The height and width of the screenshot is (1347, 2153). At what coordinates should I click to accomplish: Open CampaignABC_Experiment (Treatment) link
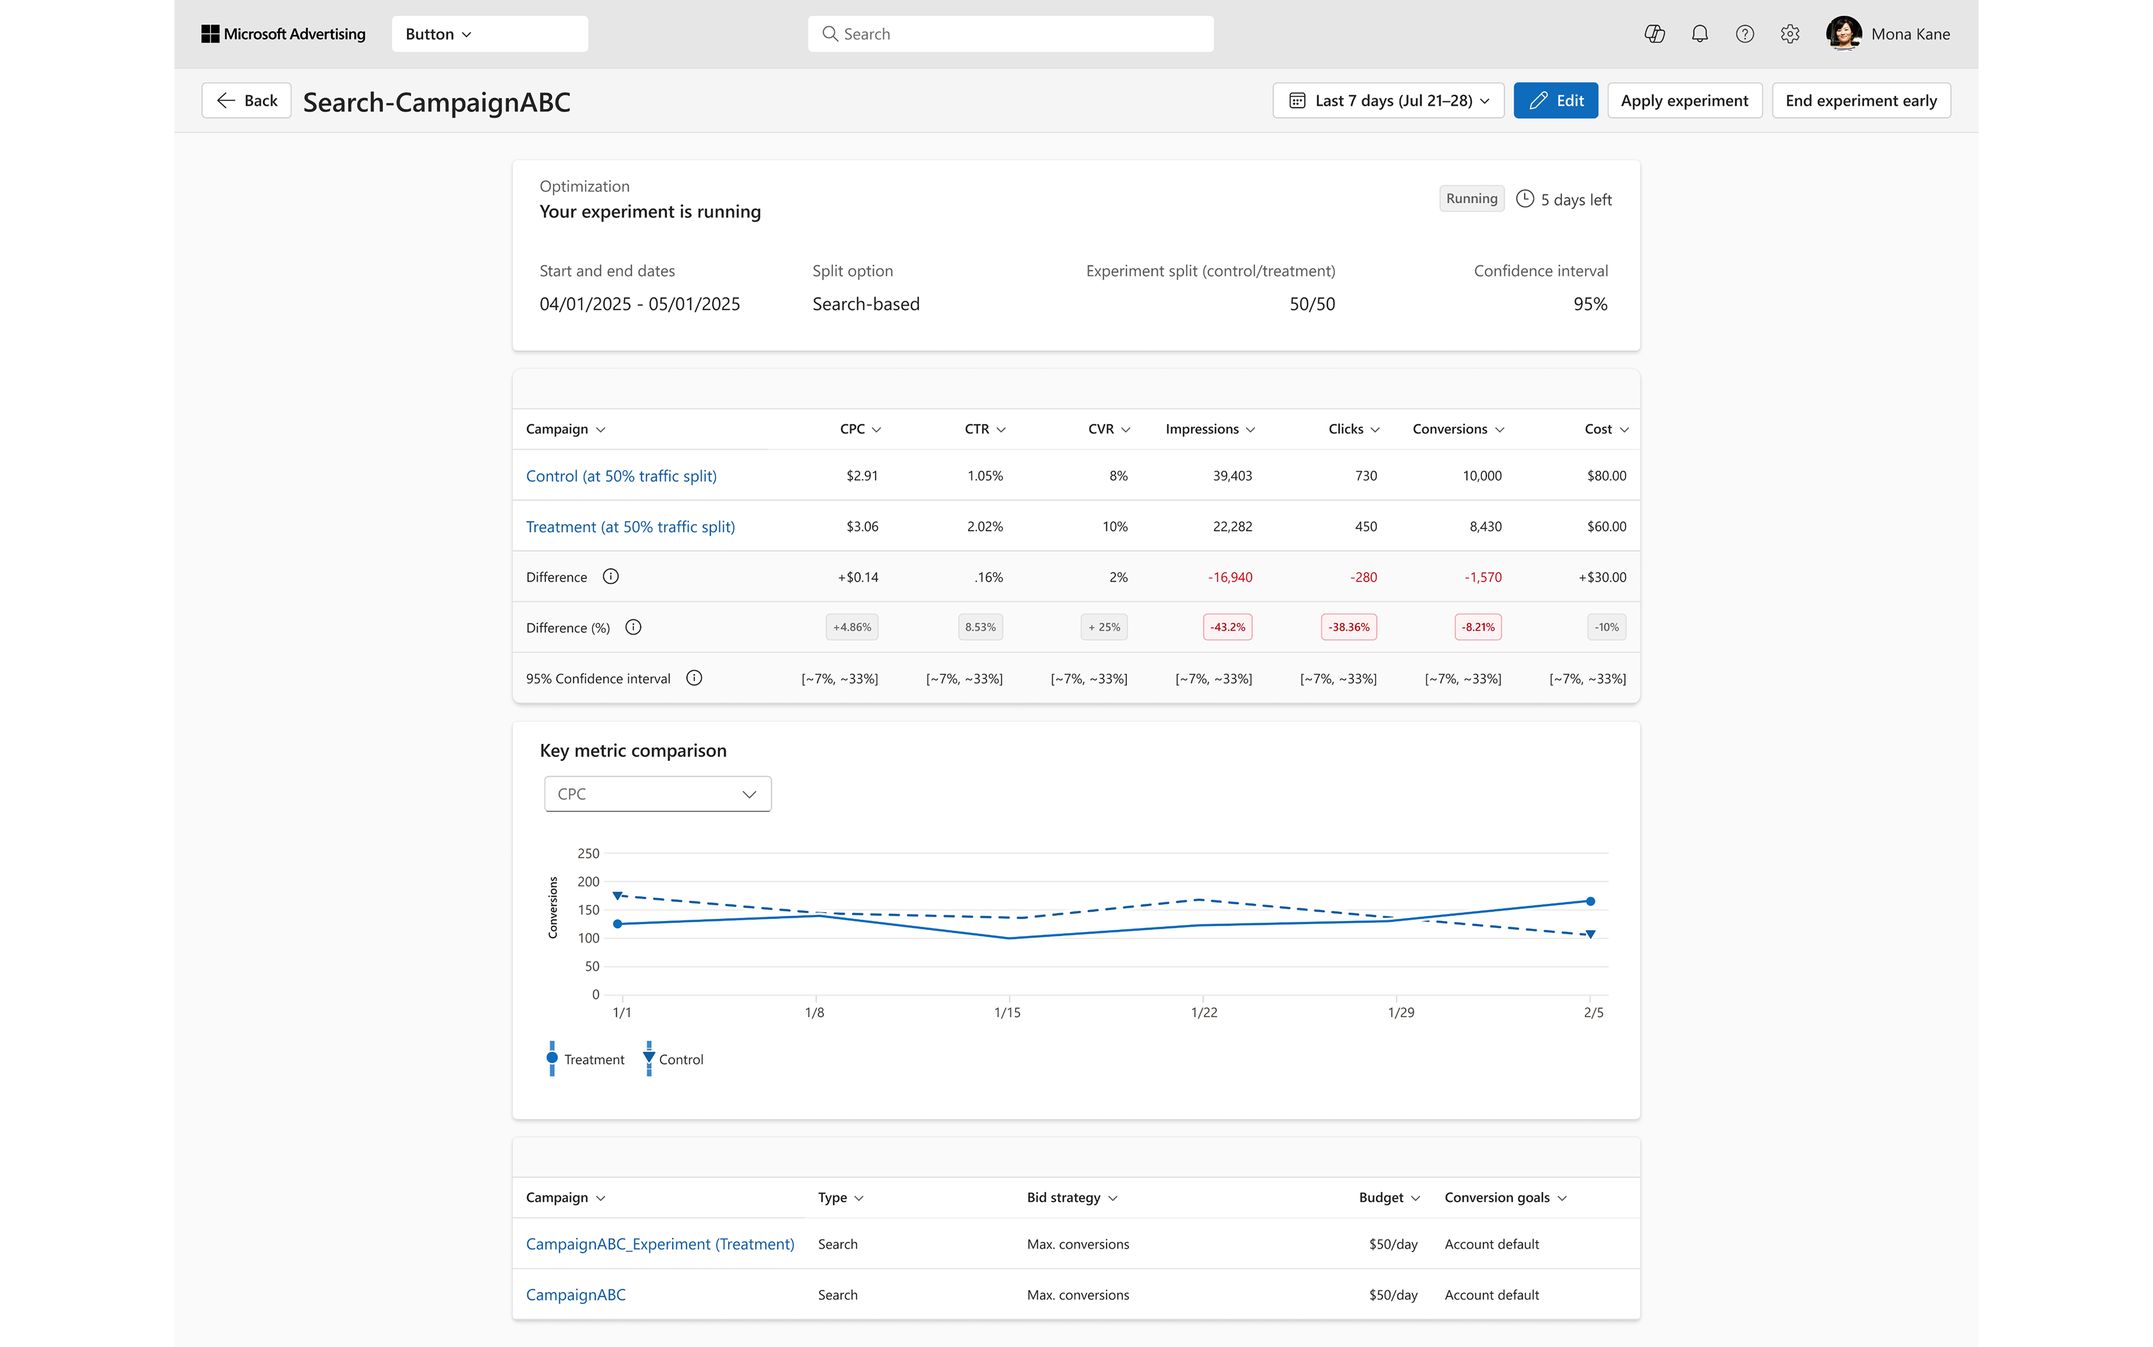pos(660,1244)
